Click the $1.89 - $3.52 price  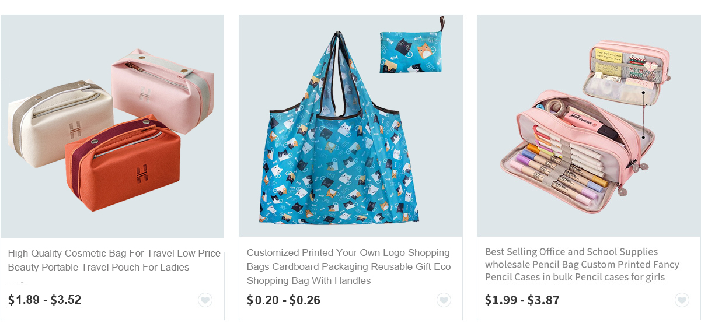coord(44,300)
